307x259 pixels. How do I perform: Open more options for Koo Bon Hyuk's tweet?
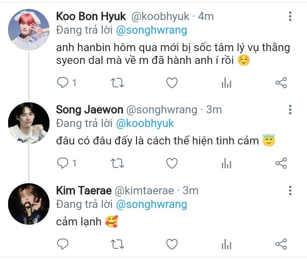tap(290, 17)
